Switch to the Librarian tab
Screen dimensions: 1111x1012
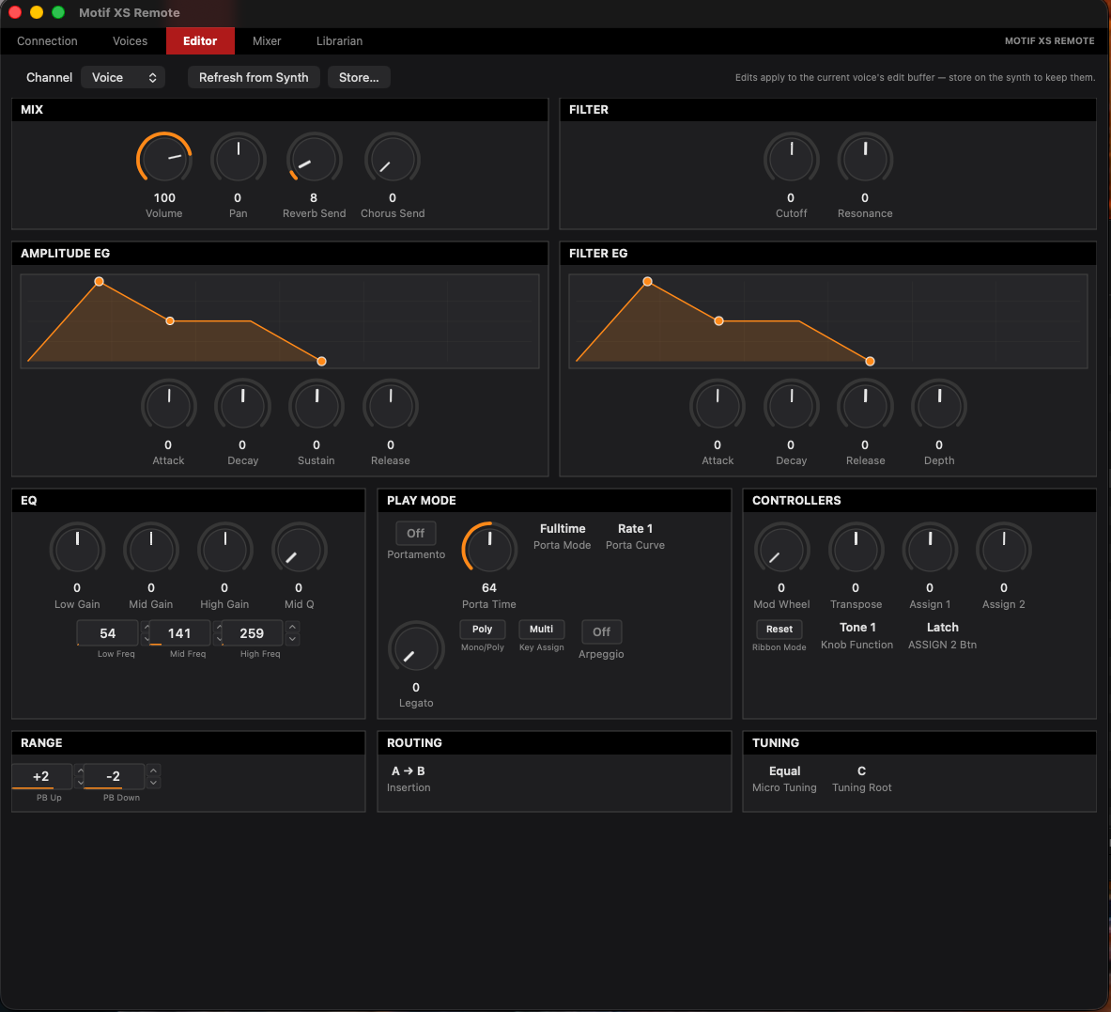(x=339, y=41)
